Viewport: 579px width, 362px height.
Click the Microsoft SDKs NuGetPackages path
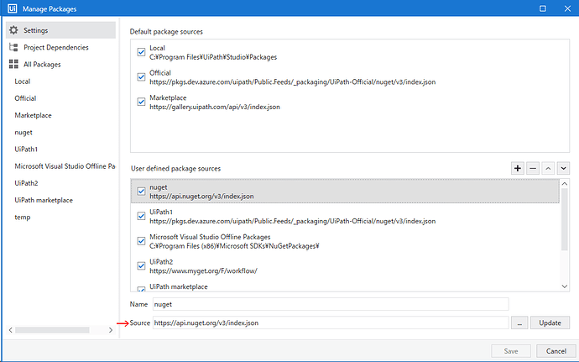click(234, 246)
